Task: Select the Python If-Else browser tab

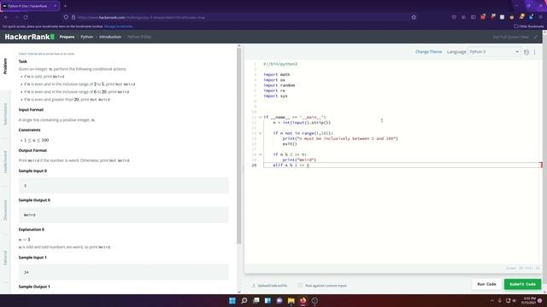Action: click(30, 6)
